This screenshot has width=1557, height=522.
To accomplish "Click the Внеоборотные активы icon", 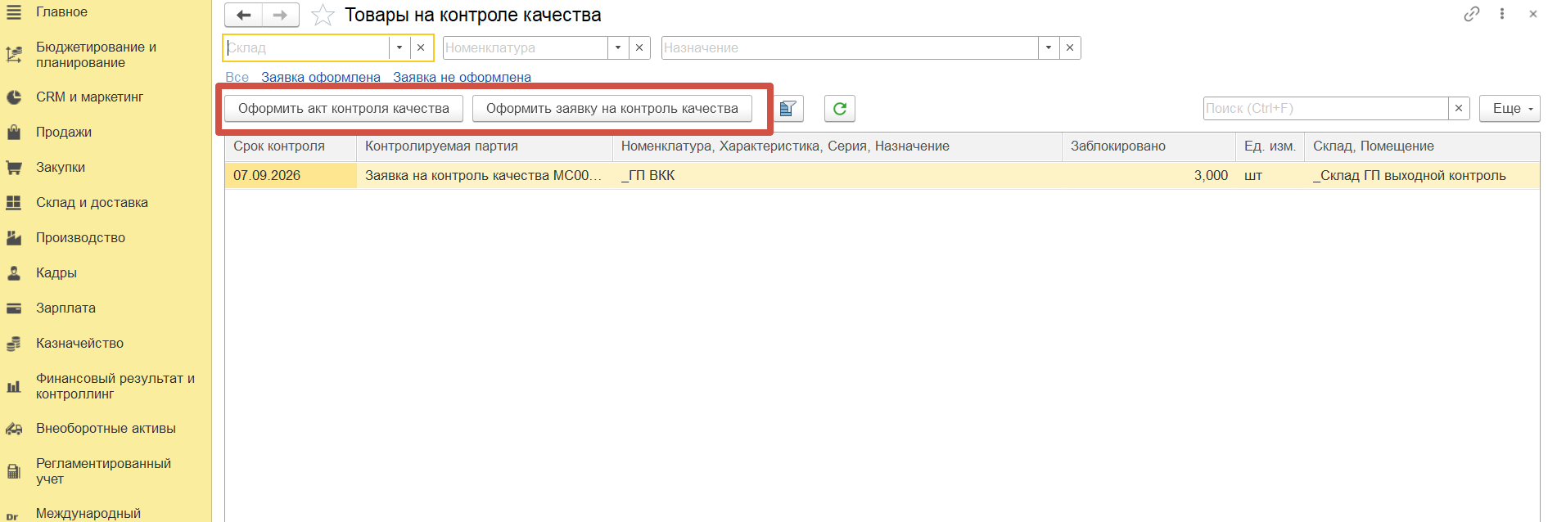I will (x=14, y=429).
